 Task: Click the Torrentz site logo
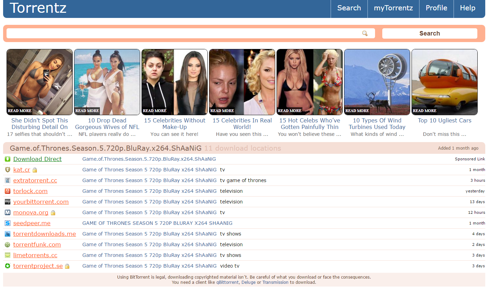tap(38, 8)
